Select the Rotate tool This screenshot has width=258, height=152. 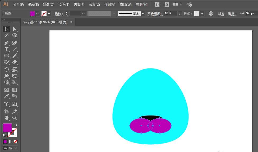[6, 70]
